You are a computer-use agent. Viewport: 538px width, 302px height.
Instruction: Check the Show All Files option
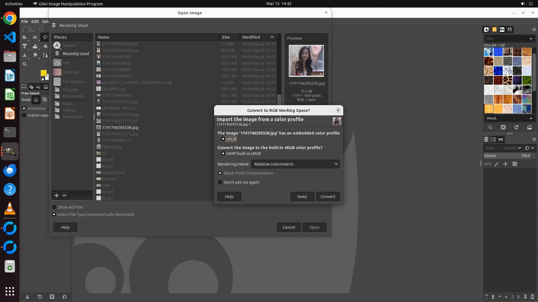click(x=54, y=207)
